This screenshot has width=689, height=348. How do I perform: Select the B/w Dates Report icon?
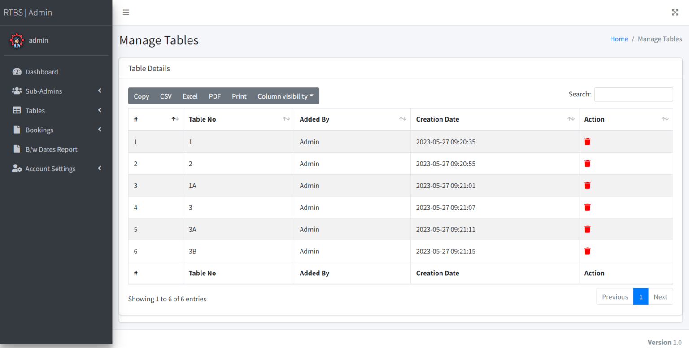point(17,149)
